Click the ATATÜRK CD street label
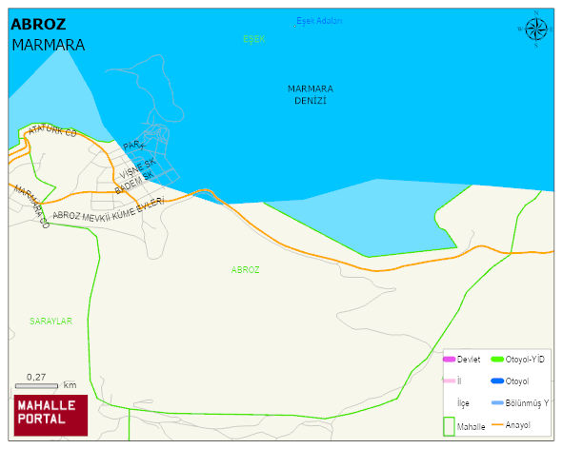The image size is (563, 449). pos(52,130)
